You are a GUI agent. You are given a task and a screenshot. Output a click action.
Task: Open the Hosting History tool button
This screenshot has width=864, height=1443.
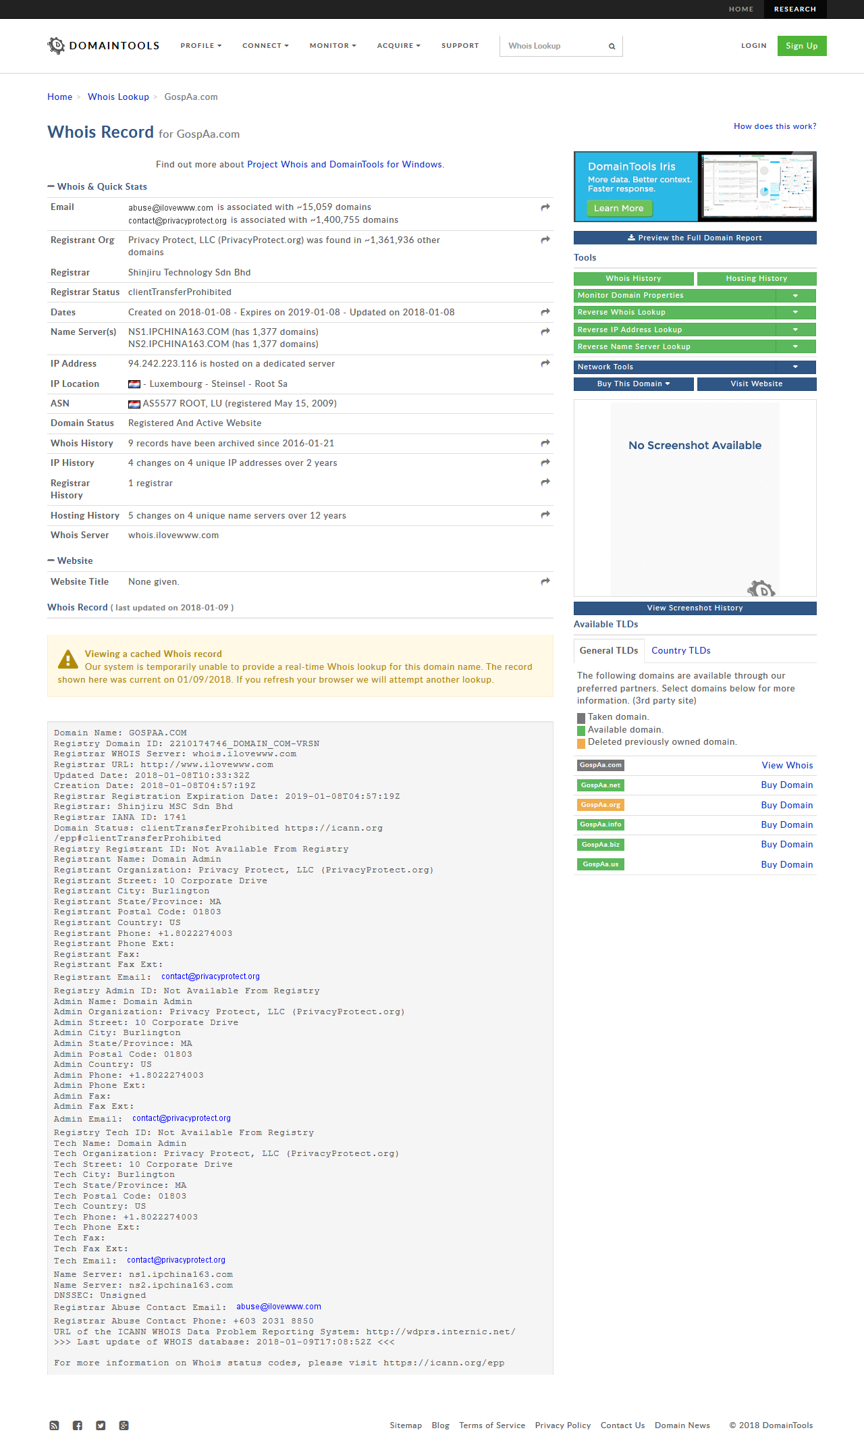pos(757,278)
